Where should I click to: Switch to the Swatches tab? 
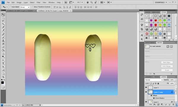click(156, 12)
